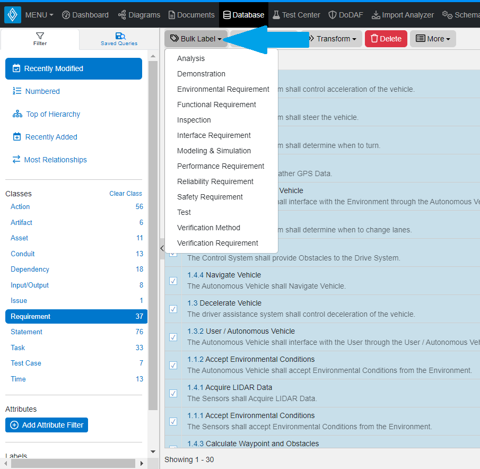Open the DoDAF view
Viewport: 480px width, 469px height.
[x=345, y=14]
